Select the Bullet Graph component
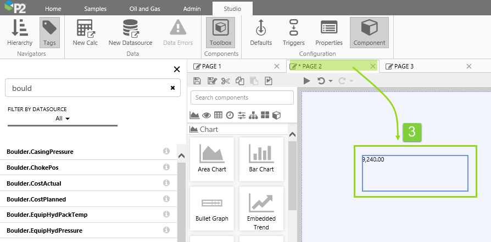Viewport: 491px width, 242px height. [x=212, y=209]
